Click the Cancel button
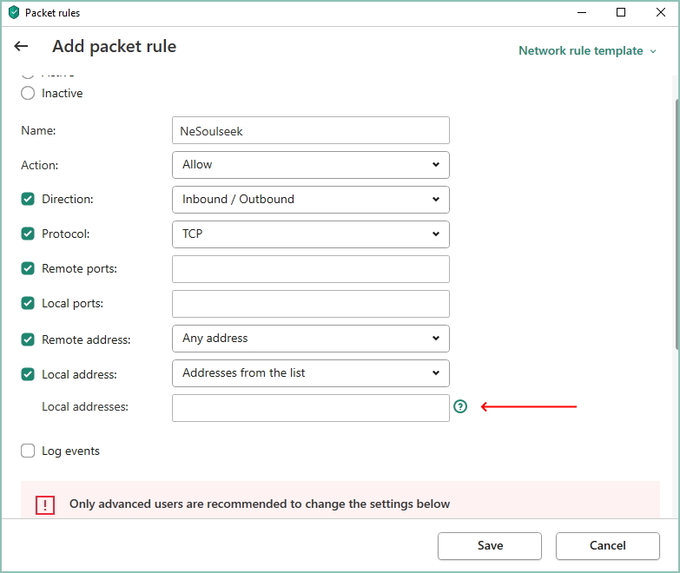Screen dimensions: 680x573 pyautogui.click(x=607, y=545)
